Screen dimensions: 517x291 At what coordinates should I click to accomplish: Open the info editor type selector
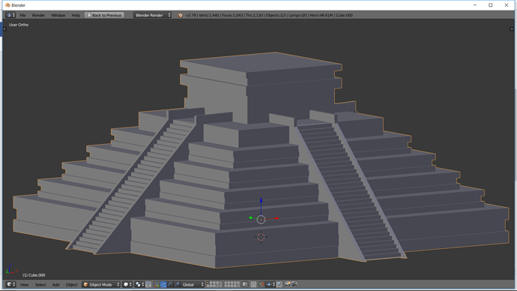coord(10,15)
